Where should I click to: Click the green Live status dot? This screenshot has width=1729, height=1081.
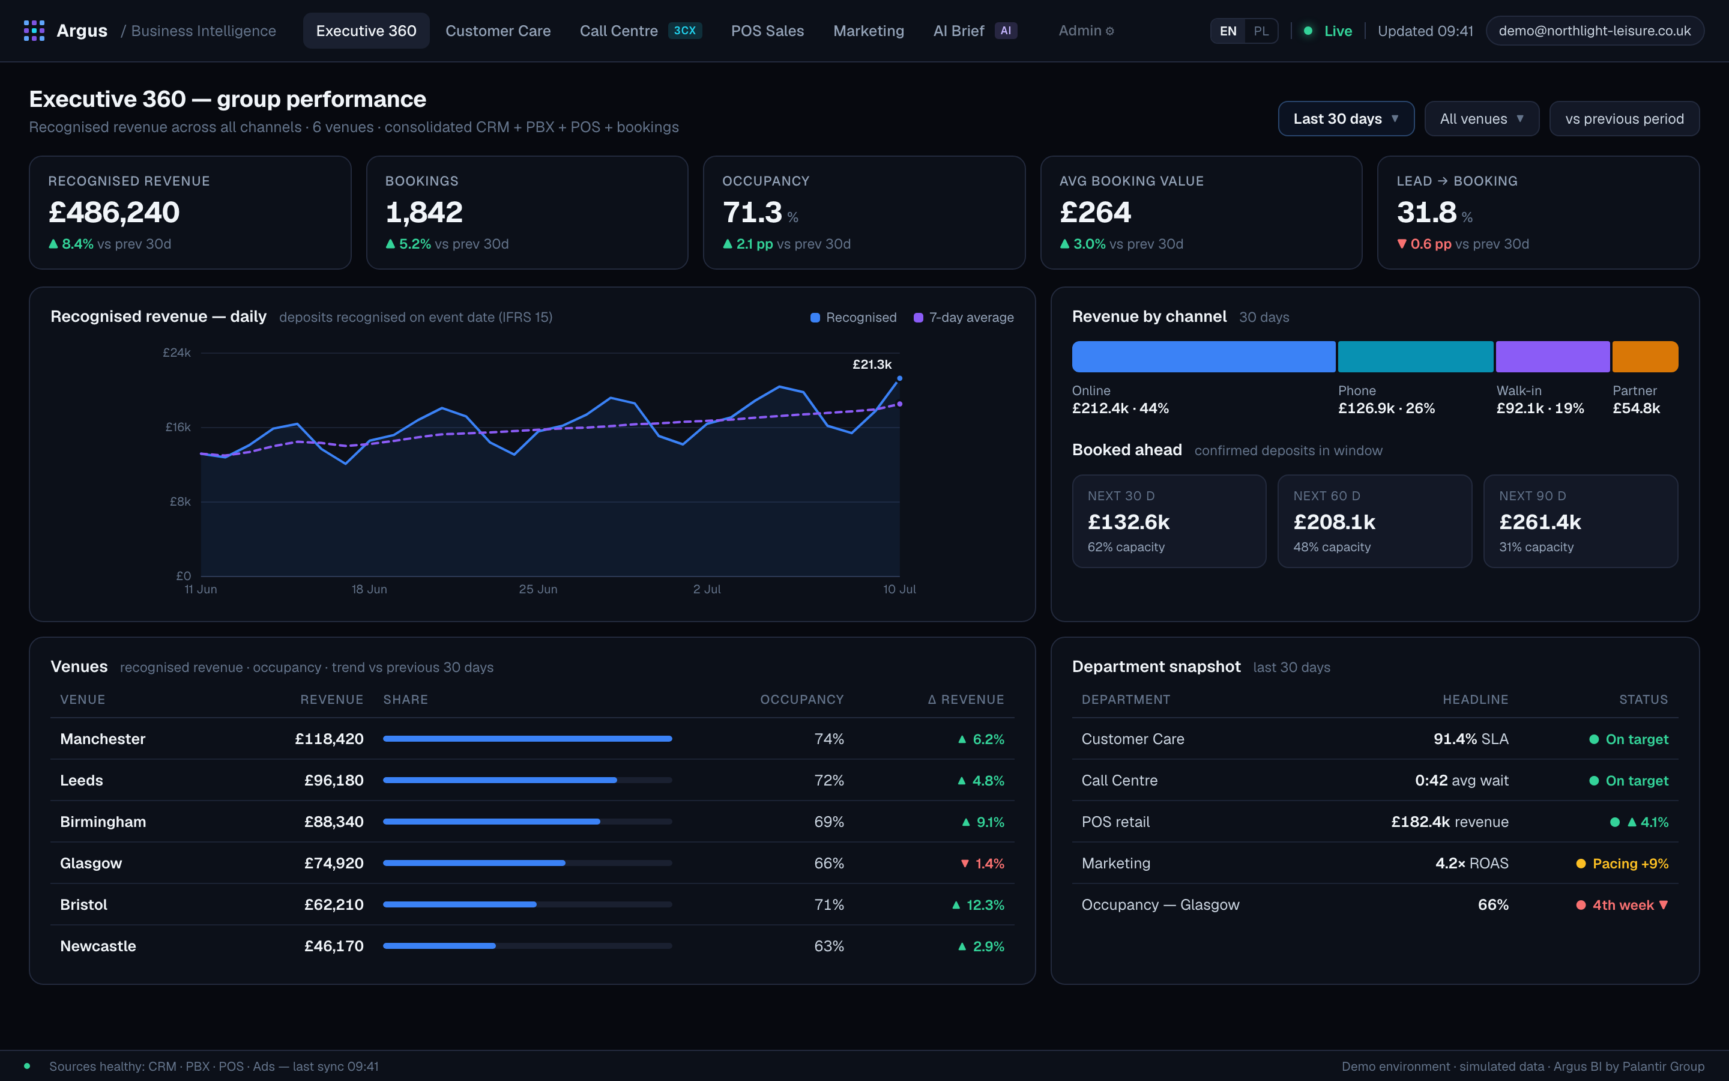coord(1308,31)
